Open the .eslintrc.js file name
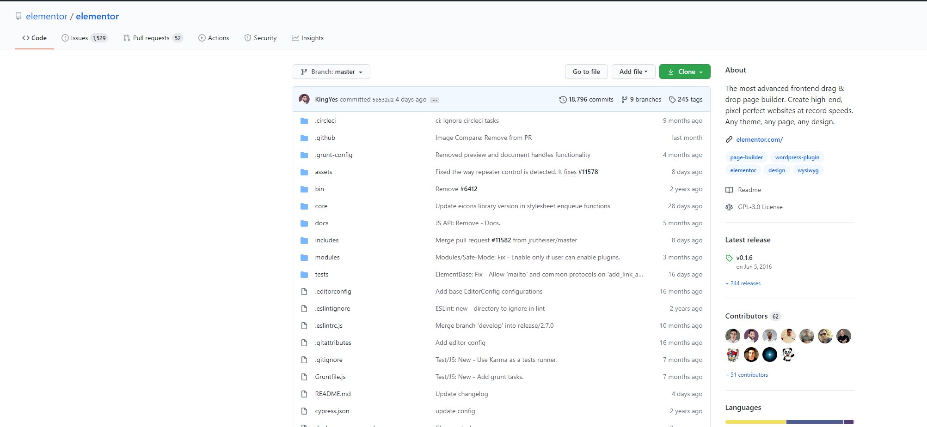 (329, 325)
